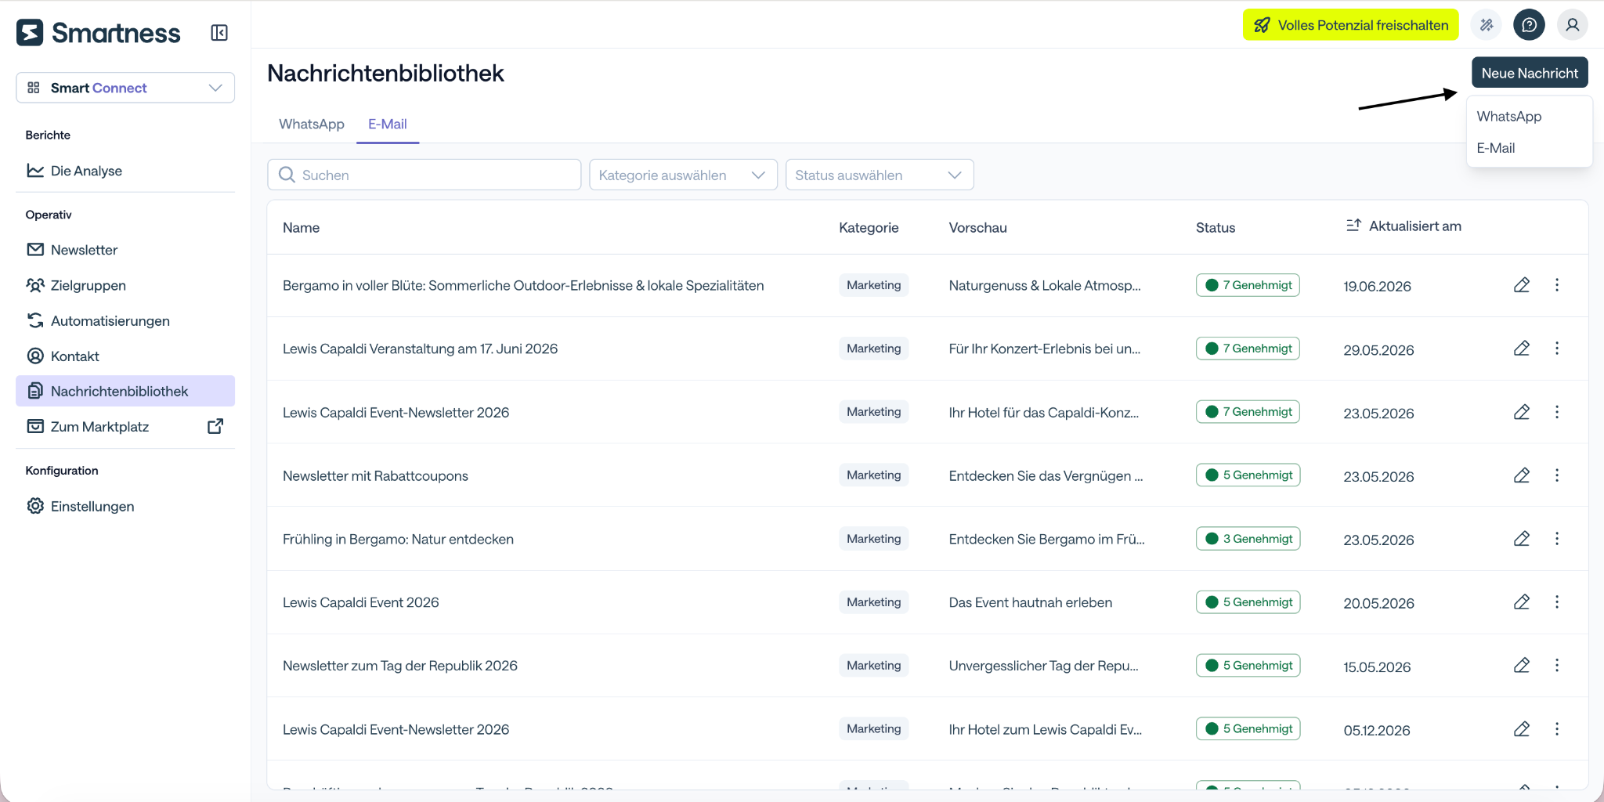Click preview 'Naturgenuss & Lokale Atmosp...'
This screenshot has height=802, width=1604.
pos(1045,285)
